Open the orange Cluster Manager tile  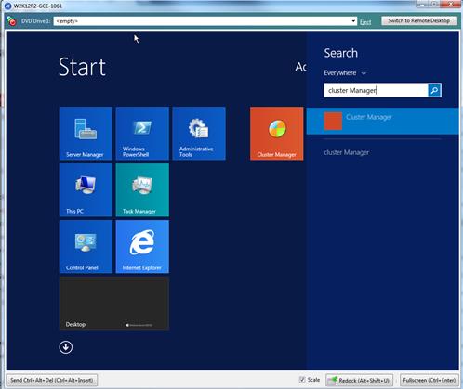point(277,134)
